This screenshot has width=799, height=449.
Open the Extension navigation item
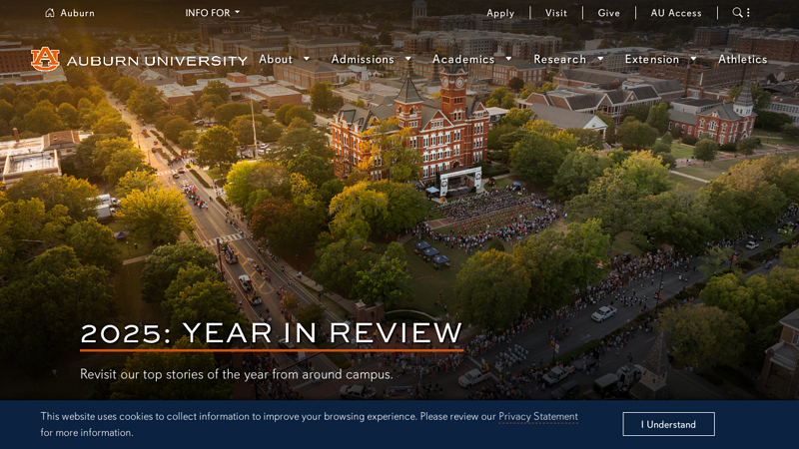(x=652, y=59)
